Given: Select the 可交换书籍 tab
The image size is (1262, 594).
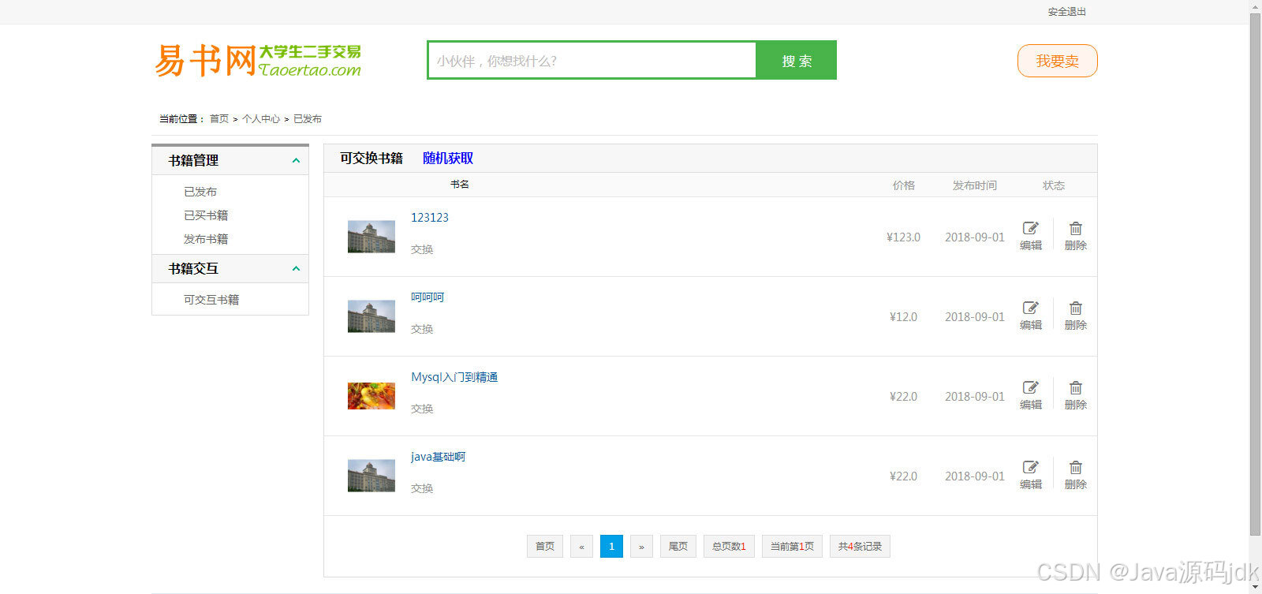Looking at the screenshot, I should 372,158.
